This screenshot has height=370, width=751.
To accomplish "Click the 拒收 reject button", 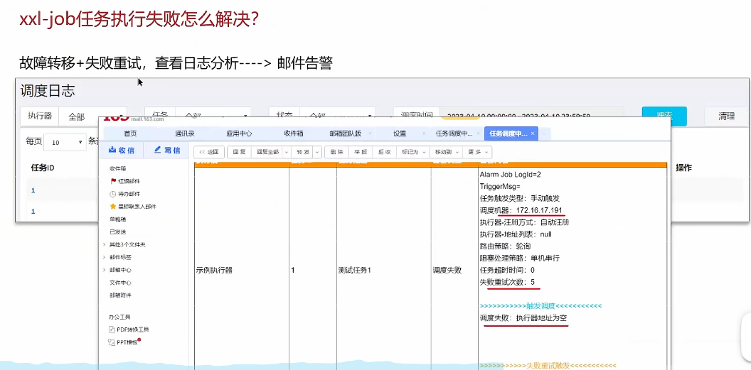I will pos(385,152).
